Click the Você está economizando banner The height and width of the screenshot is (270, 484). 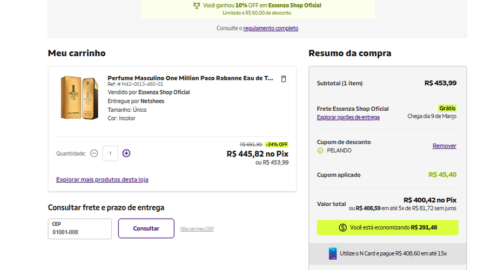387,228
